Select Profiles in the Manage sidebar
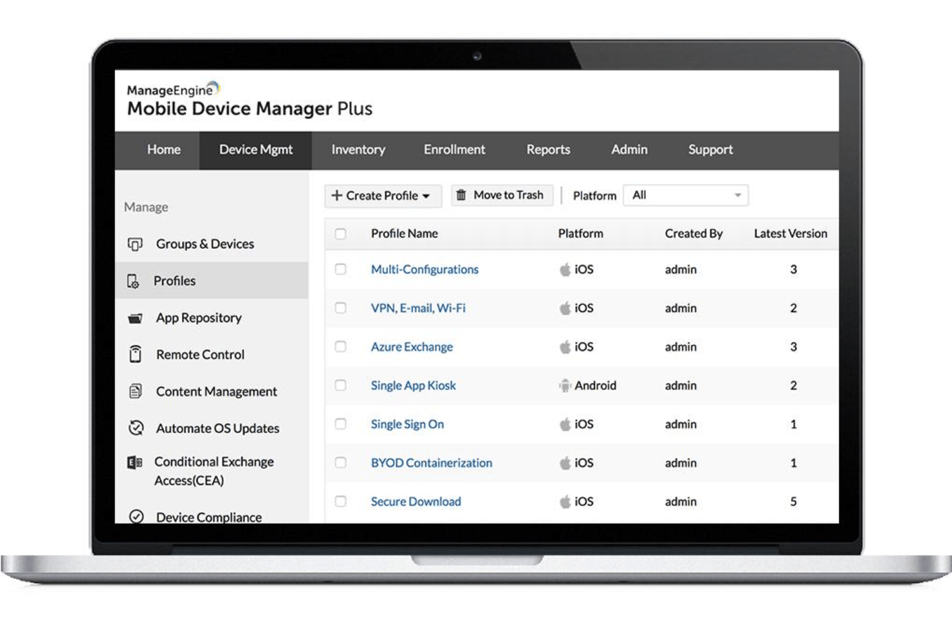The height and width of the screenshot is (635, 952). 212,281
